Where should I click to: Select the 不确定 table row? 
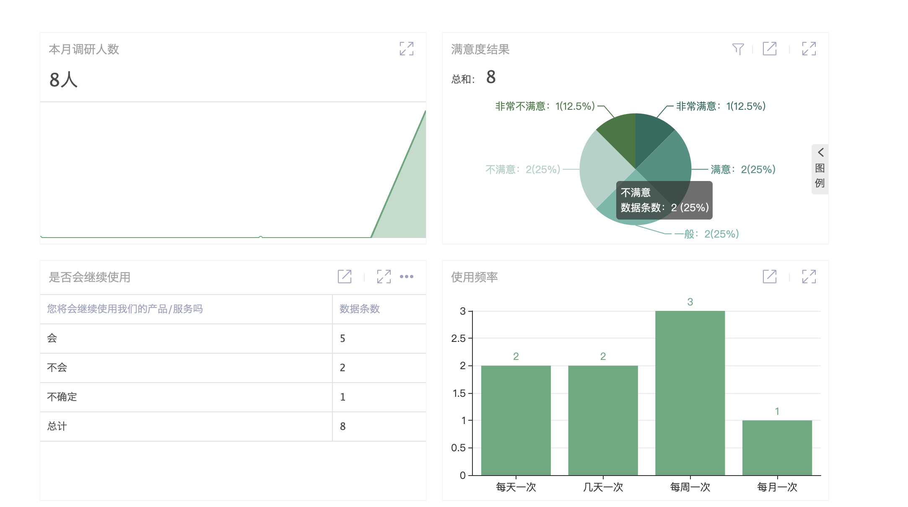62,397
